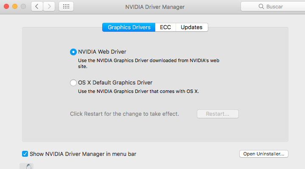The image size is (305, 169).
Task: Click the search magnifier icon
Action: point(261,7)
